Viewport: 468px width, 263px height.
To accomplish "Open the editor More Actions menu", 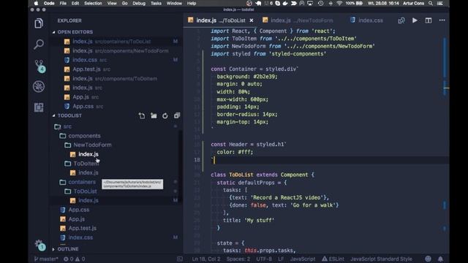I will pos(442,20).
